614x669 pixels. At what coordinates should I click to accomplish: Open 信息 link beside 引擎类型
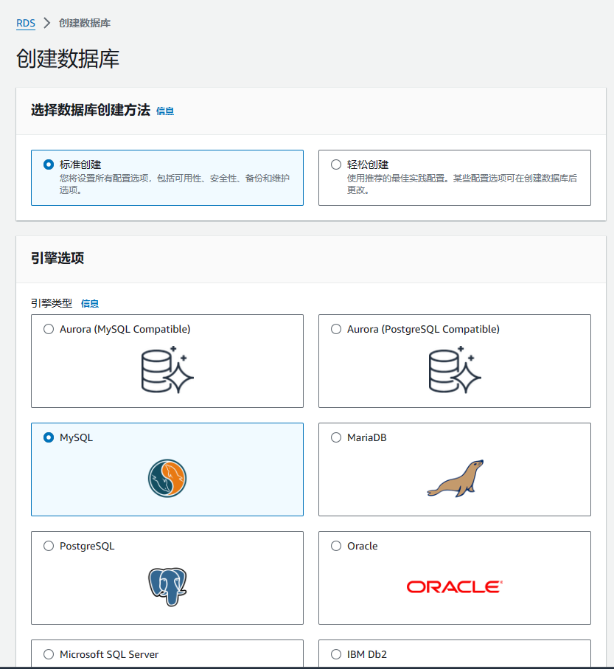(90, 304)
